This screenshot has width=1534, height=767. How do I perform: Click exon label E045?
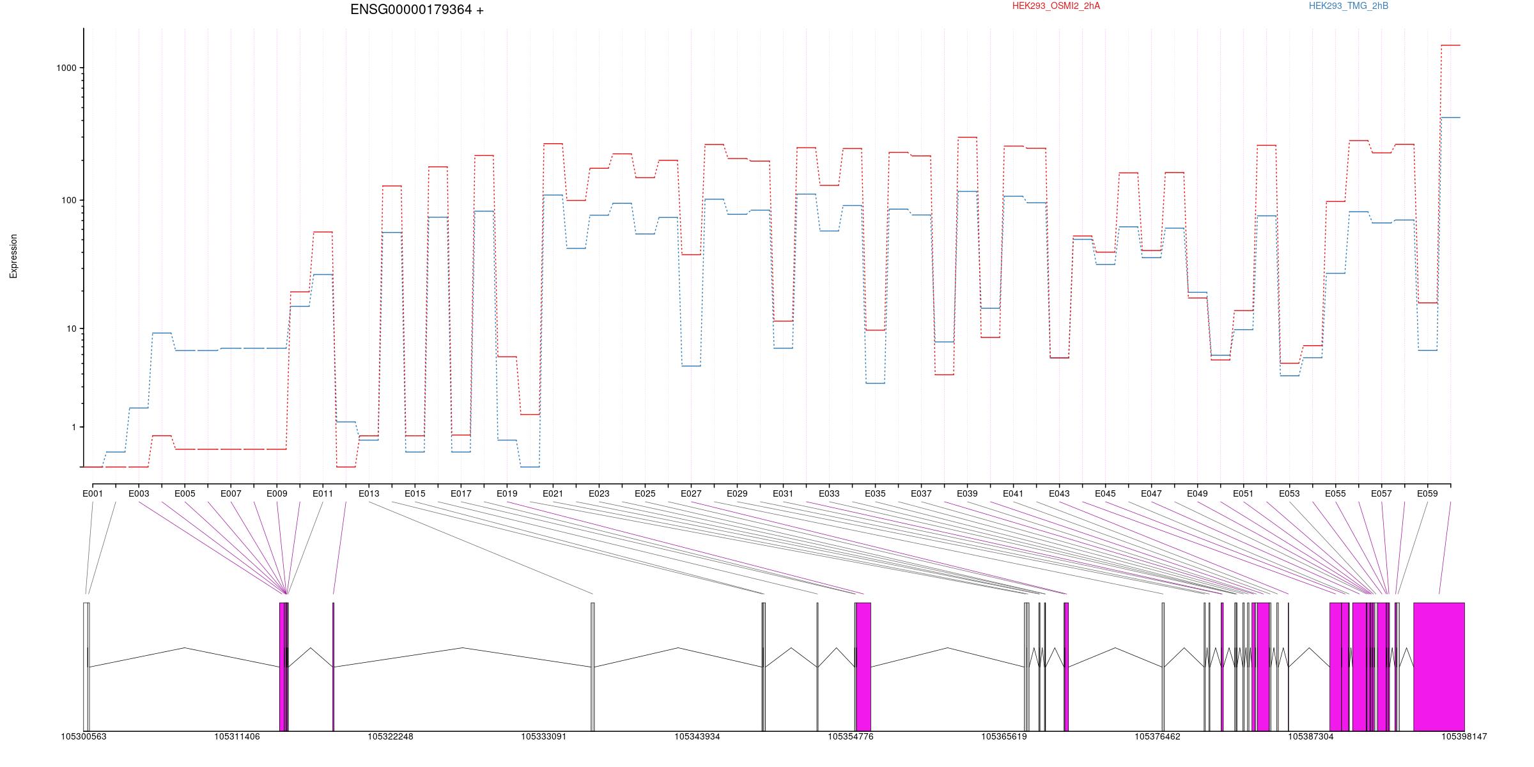(1105, 493)
